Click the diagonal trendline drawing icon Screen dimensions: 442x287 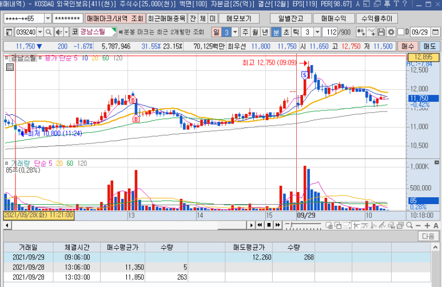coord(382,225)
